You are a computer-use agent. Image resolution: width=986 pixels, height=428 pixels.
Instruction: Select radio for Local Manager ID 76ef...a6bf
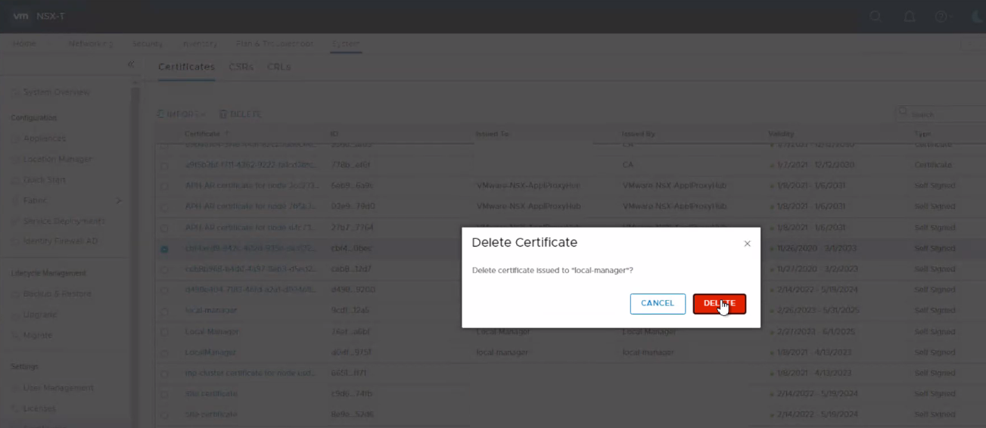(164, 332)
